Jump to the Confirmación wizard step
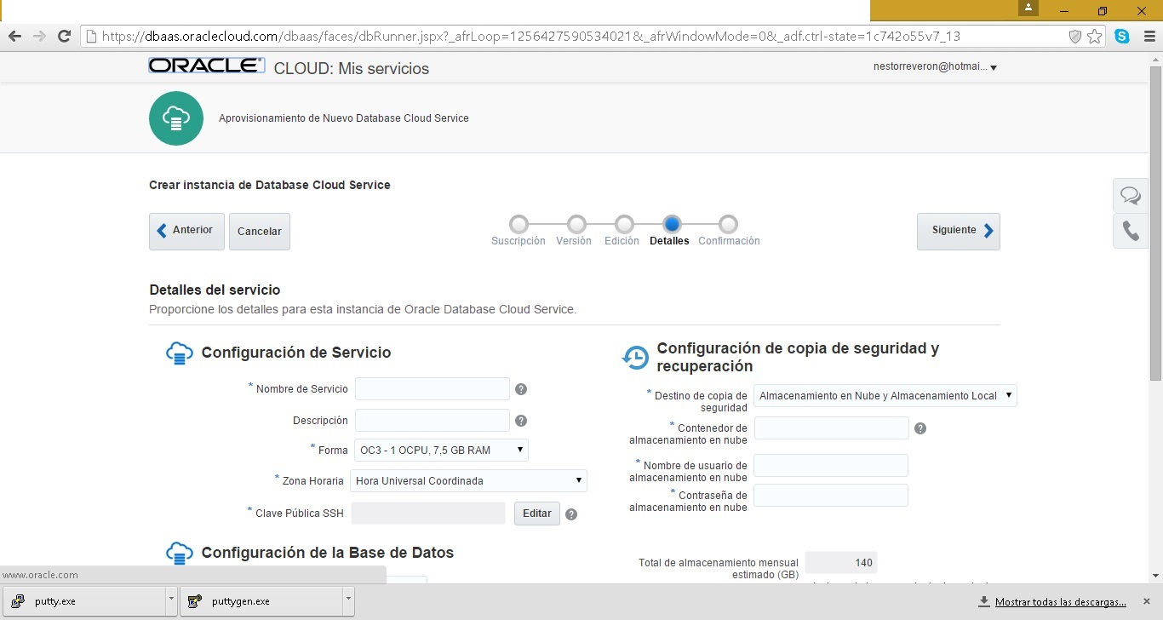Viewport: 1163px width, 620px height. point(728,225)
